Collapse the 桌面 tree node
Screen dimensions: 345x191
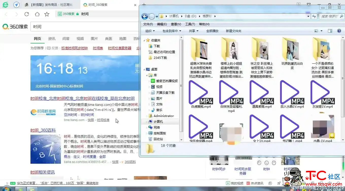click(144, 69)
